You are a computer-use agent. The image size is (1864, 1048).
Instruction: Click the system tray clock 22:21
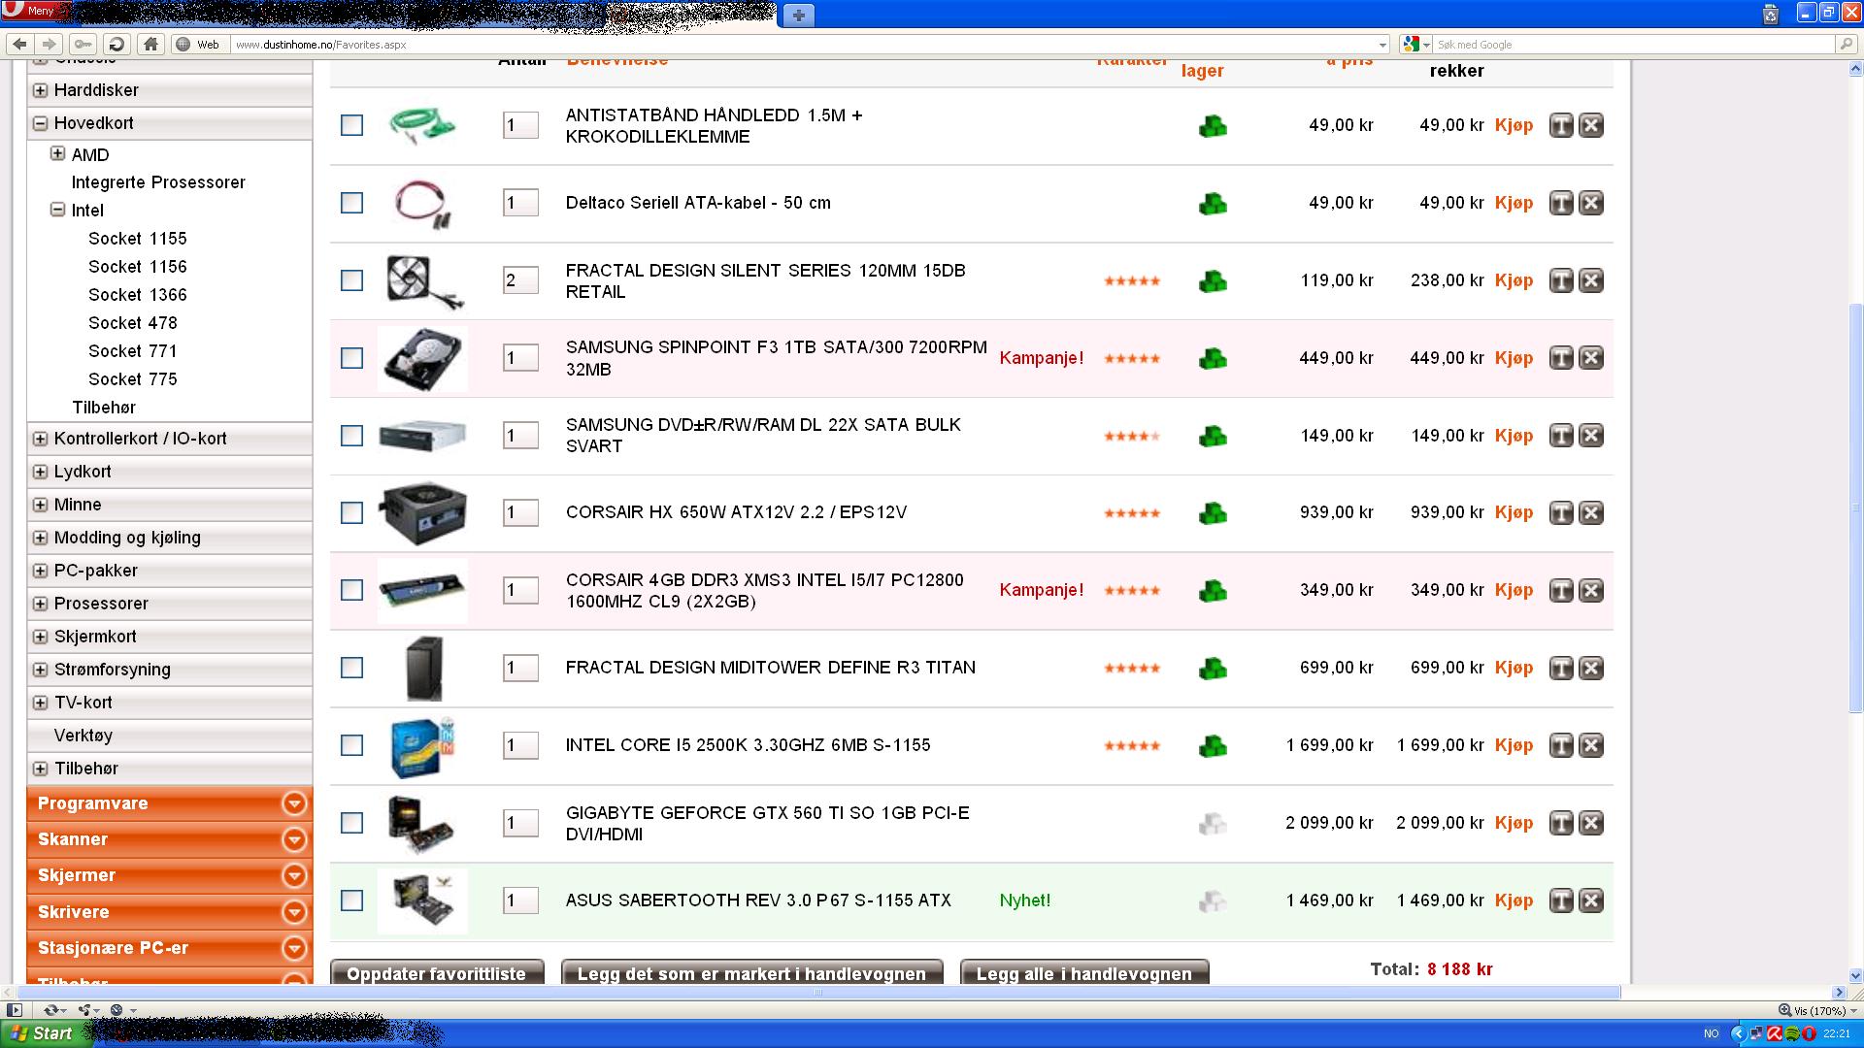pyautogui.click(x=1837, y=1033)
